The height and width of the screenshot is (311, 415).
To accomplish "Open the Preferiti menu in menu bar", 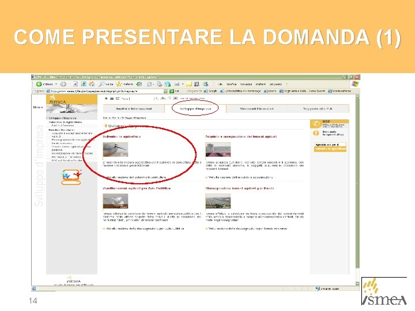I will [261, 84].
